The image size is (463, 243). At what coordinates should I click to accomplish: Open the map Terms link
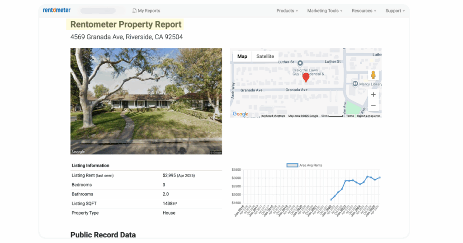(x=350, y=116)
